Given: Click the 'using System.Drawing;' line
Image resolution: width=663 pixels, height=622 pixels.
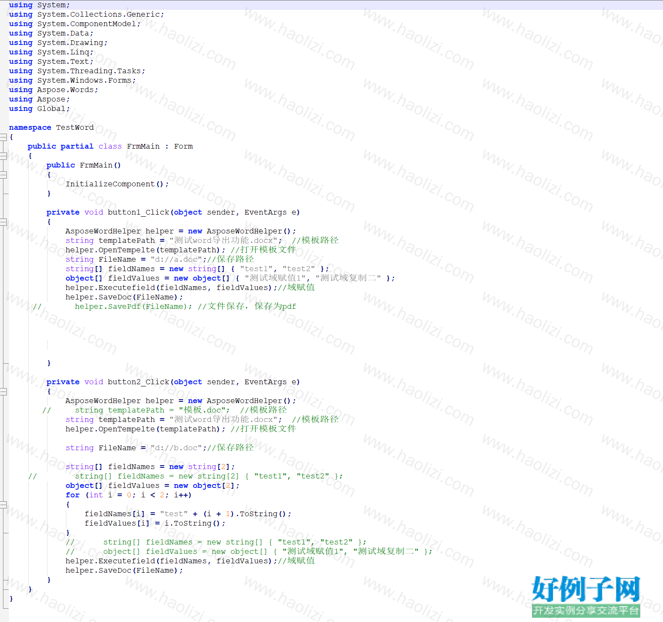Looking at the screenshot, I should point(58,43).
